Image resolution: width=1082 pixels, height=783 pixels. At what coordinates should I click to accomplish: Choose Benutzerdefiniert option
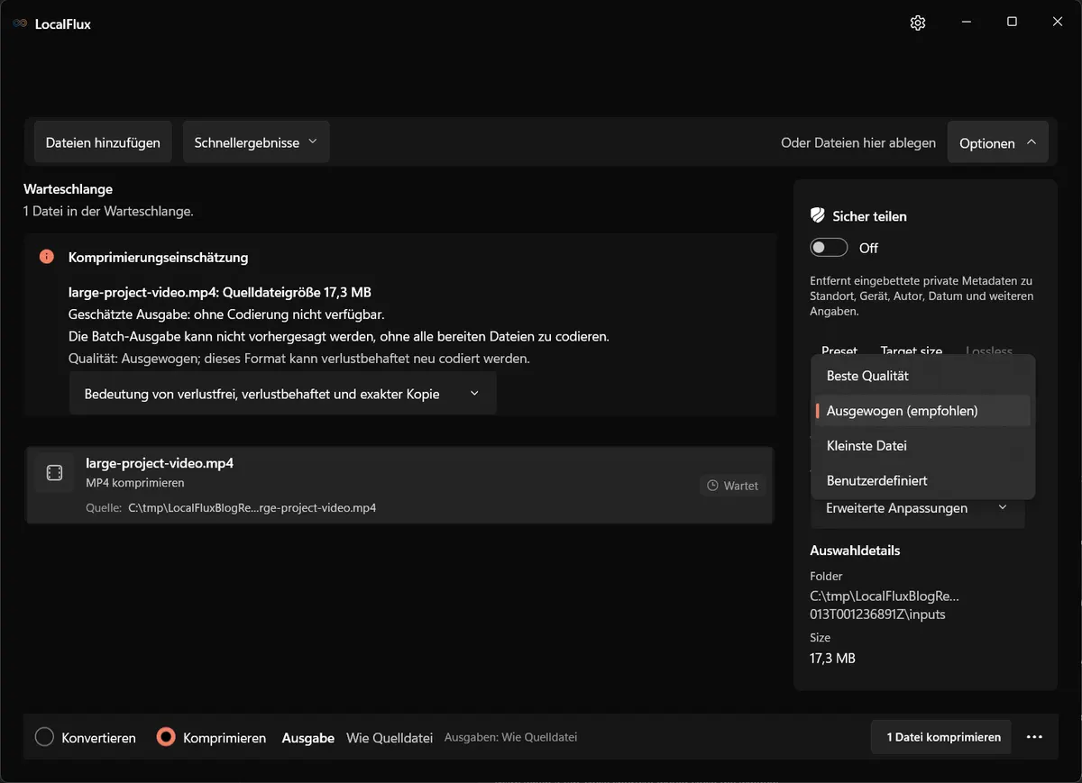[x=923, y=481]
